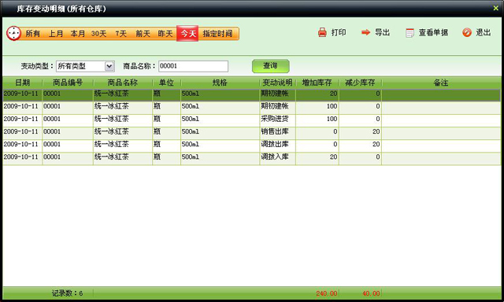Image resolution: width=504 pixels, height=302 pixels.
Task: Click the clock icon beside time filters
Action: (14, 33)
